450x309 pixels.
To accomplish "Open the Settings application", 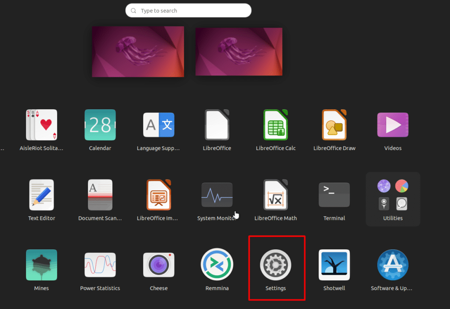I will (x=276, y=265).
